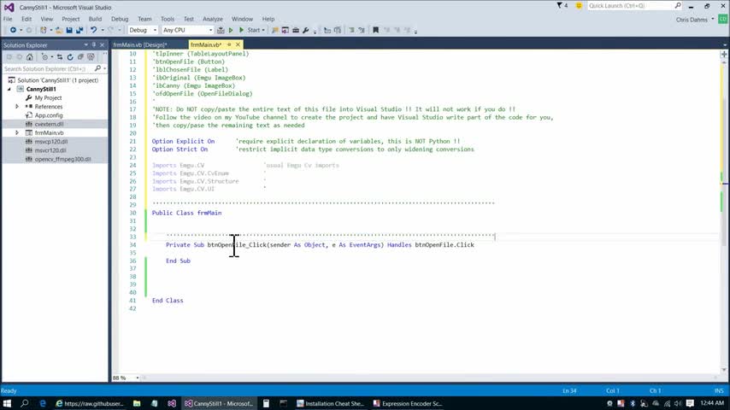This screenshot has width=730, height=410.
Task: Save the current file with Save icon
Action: coord(69,30)
